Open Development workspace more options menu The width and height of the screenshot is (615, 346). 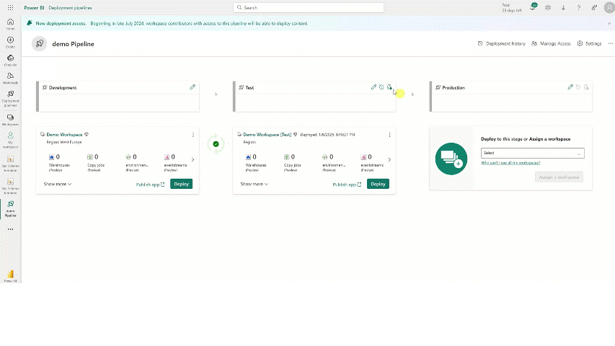coord(193,135)
